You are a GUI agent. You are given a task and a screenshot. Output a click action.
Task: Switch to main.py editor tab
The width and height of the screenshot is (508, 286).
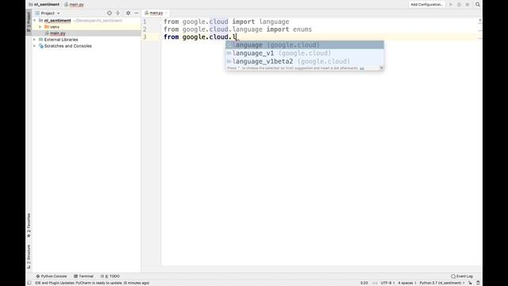tap(156, 13)
